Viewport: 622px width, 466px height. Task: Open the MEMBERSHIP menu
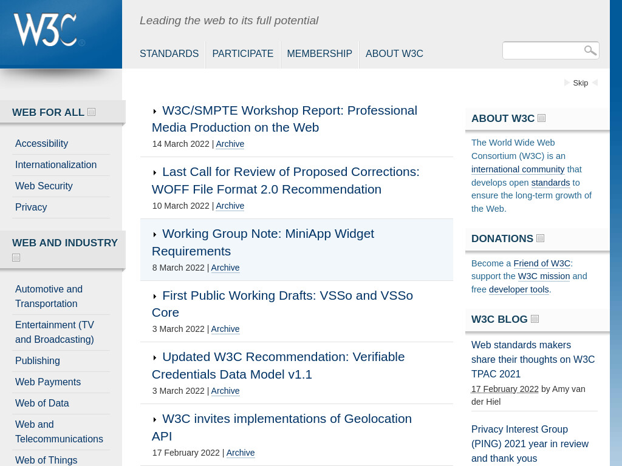tap(320, 53)
